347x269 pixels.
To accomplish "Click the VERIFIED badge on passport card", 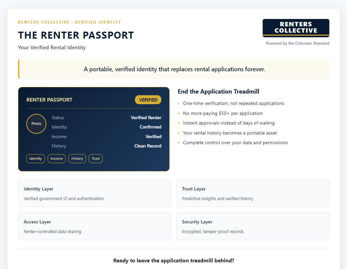I will point(148,100).
